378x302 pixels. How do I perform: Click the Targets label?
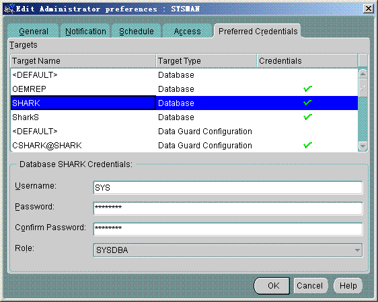[x=24, y=45]
